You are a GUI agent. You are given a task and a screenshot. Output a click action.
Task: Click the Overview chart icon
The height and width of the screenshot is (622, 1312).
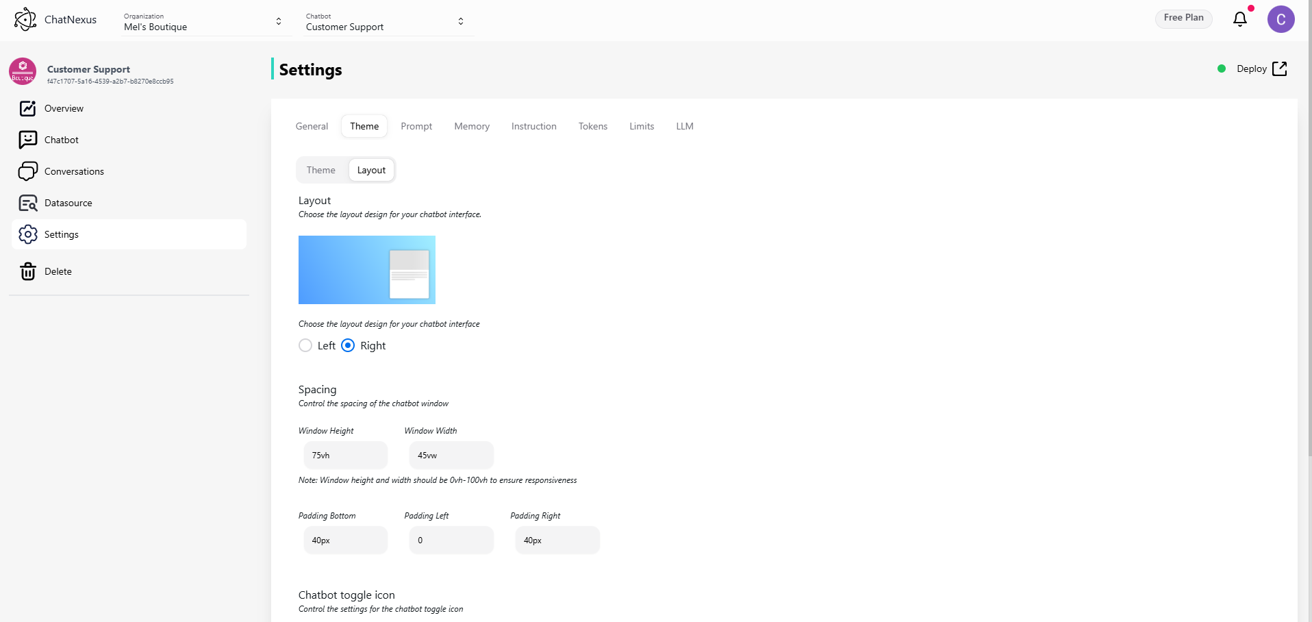point(27,108)
